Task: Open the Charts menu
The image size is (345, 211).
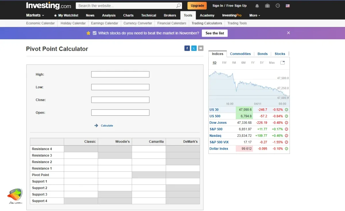Action: click(x=128, y=15)
